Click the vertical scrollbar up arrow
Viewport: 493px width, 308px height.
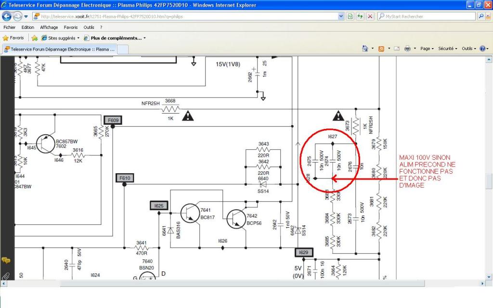click(x=489, y=59)
